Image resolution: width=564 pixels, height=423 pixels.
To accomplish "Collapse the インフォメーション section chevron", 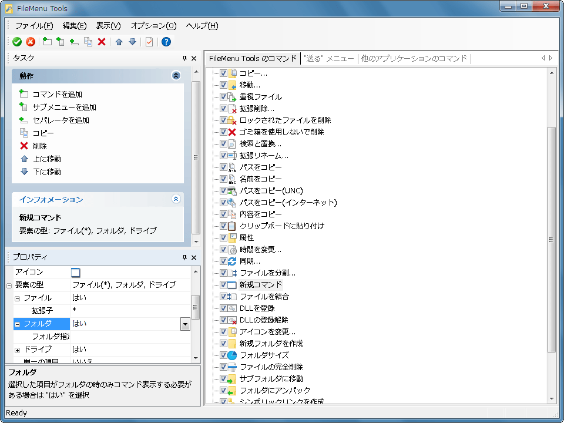I will pos(176,199).
